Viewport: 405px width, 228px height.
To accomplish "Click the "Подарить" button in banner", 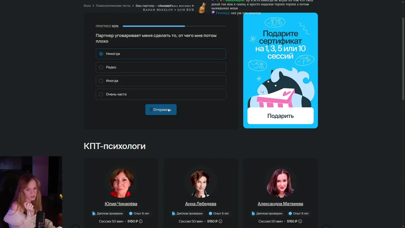I will 280,116.
